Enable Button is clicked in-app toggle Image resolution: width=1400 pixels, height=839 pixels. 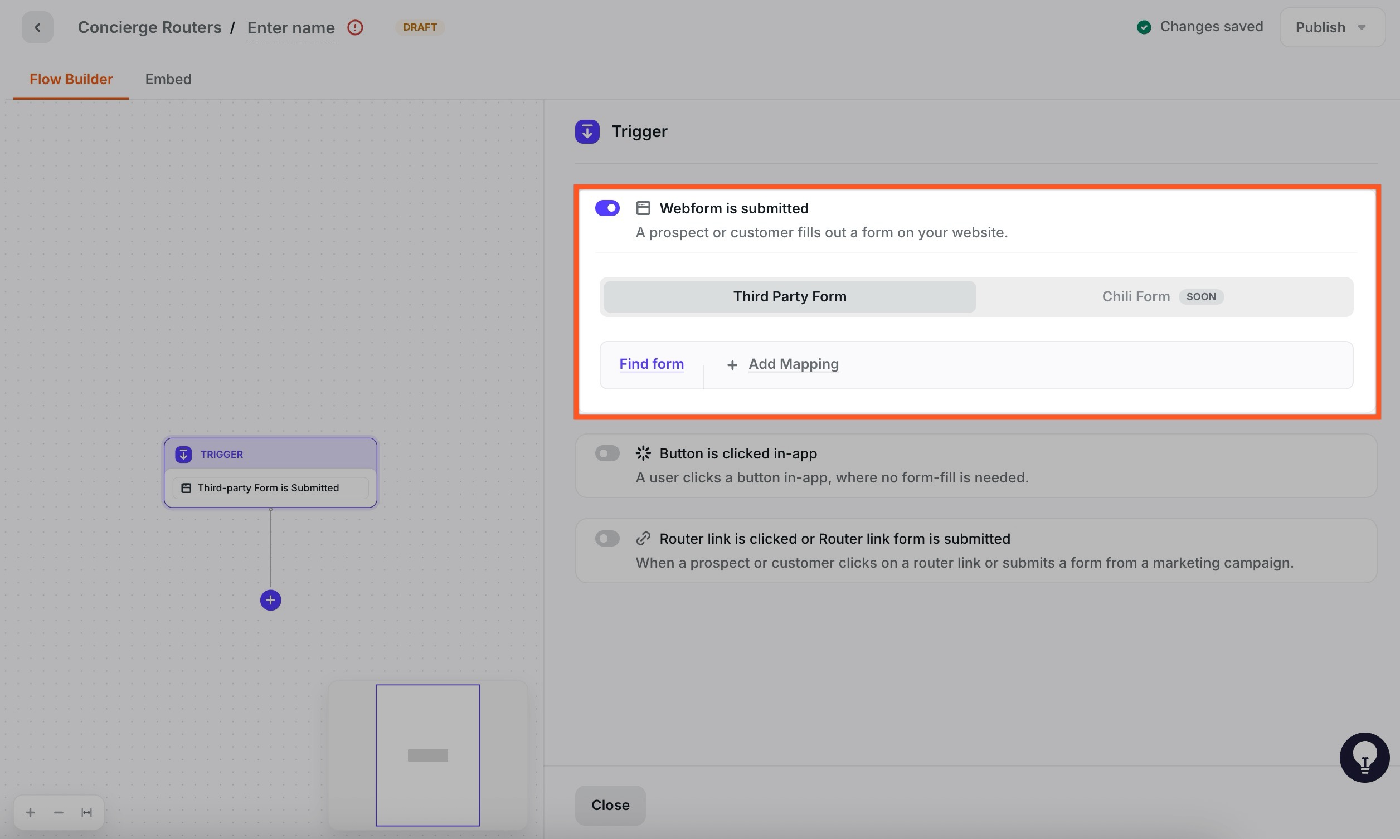point(607,453)
